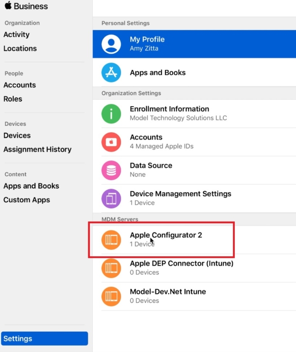Select the Accounts row in Organization Settings

click(194, 142)
